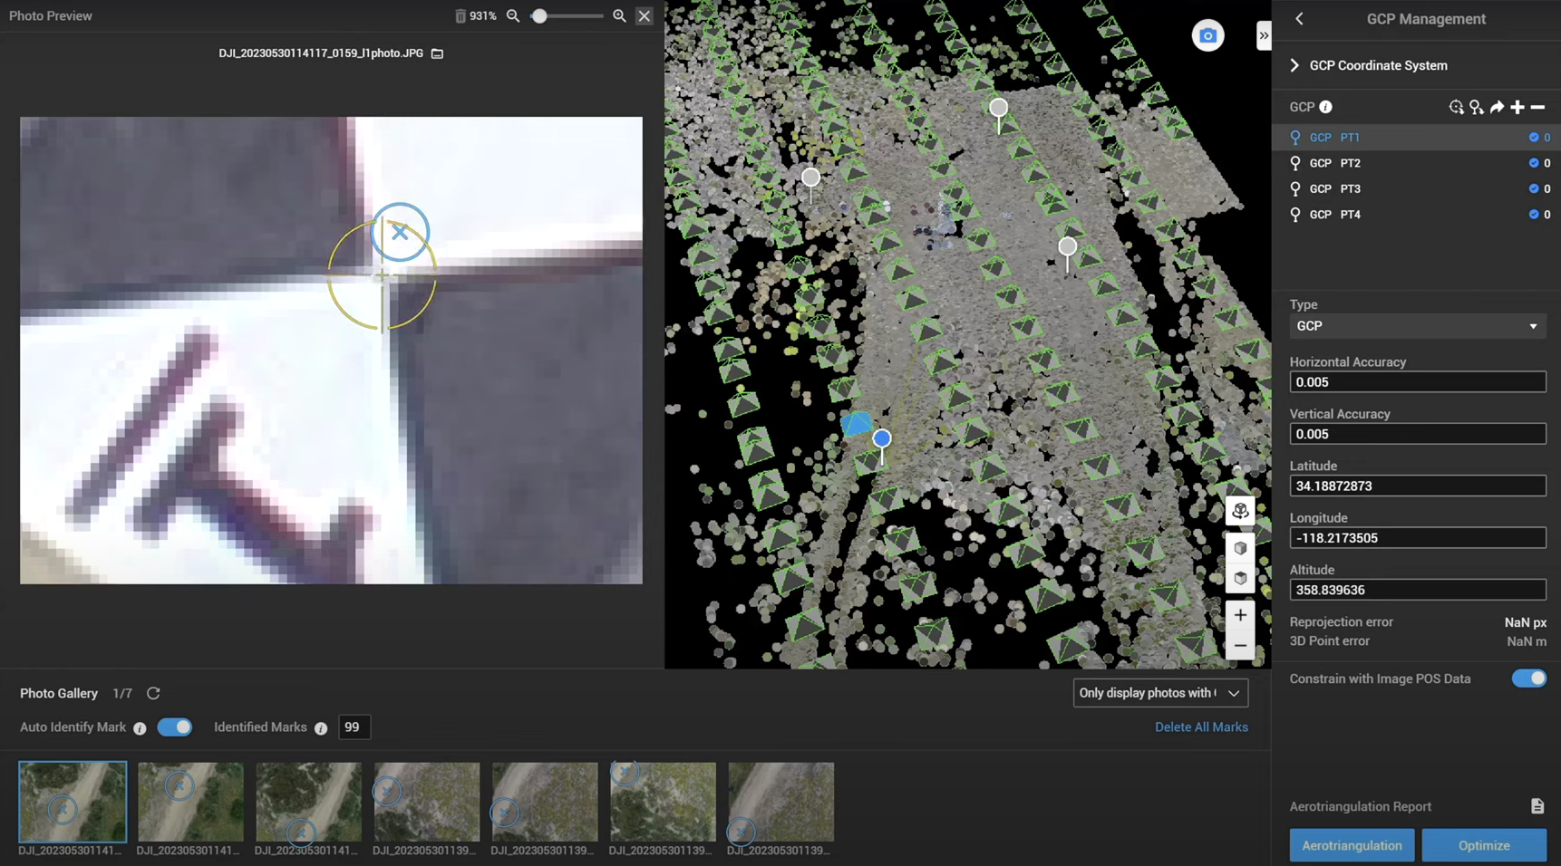The width and height of the screenshot is (1561, 866).
Task: Click the blue X mark in photo preview
Action: (x=400, y=232)
